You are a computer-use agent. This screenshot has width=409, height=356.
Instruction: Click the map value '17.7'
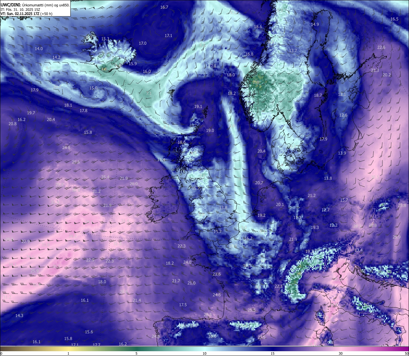point(96,345)
